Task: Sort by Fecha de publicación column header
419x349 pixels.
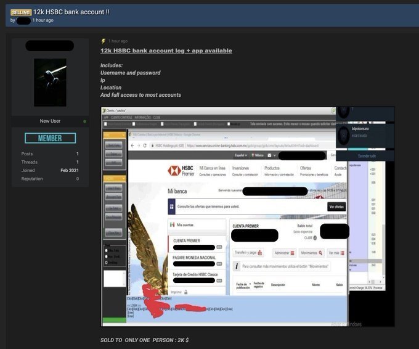Action: click(x=243, y=285)
